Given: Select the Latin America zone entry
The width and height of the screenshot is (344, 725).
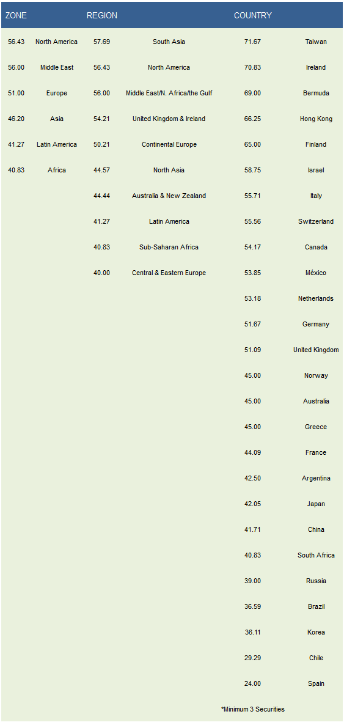Looking at the screenshot, I should pos(57,144).
